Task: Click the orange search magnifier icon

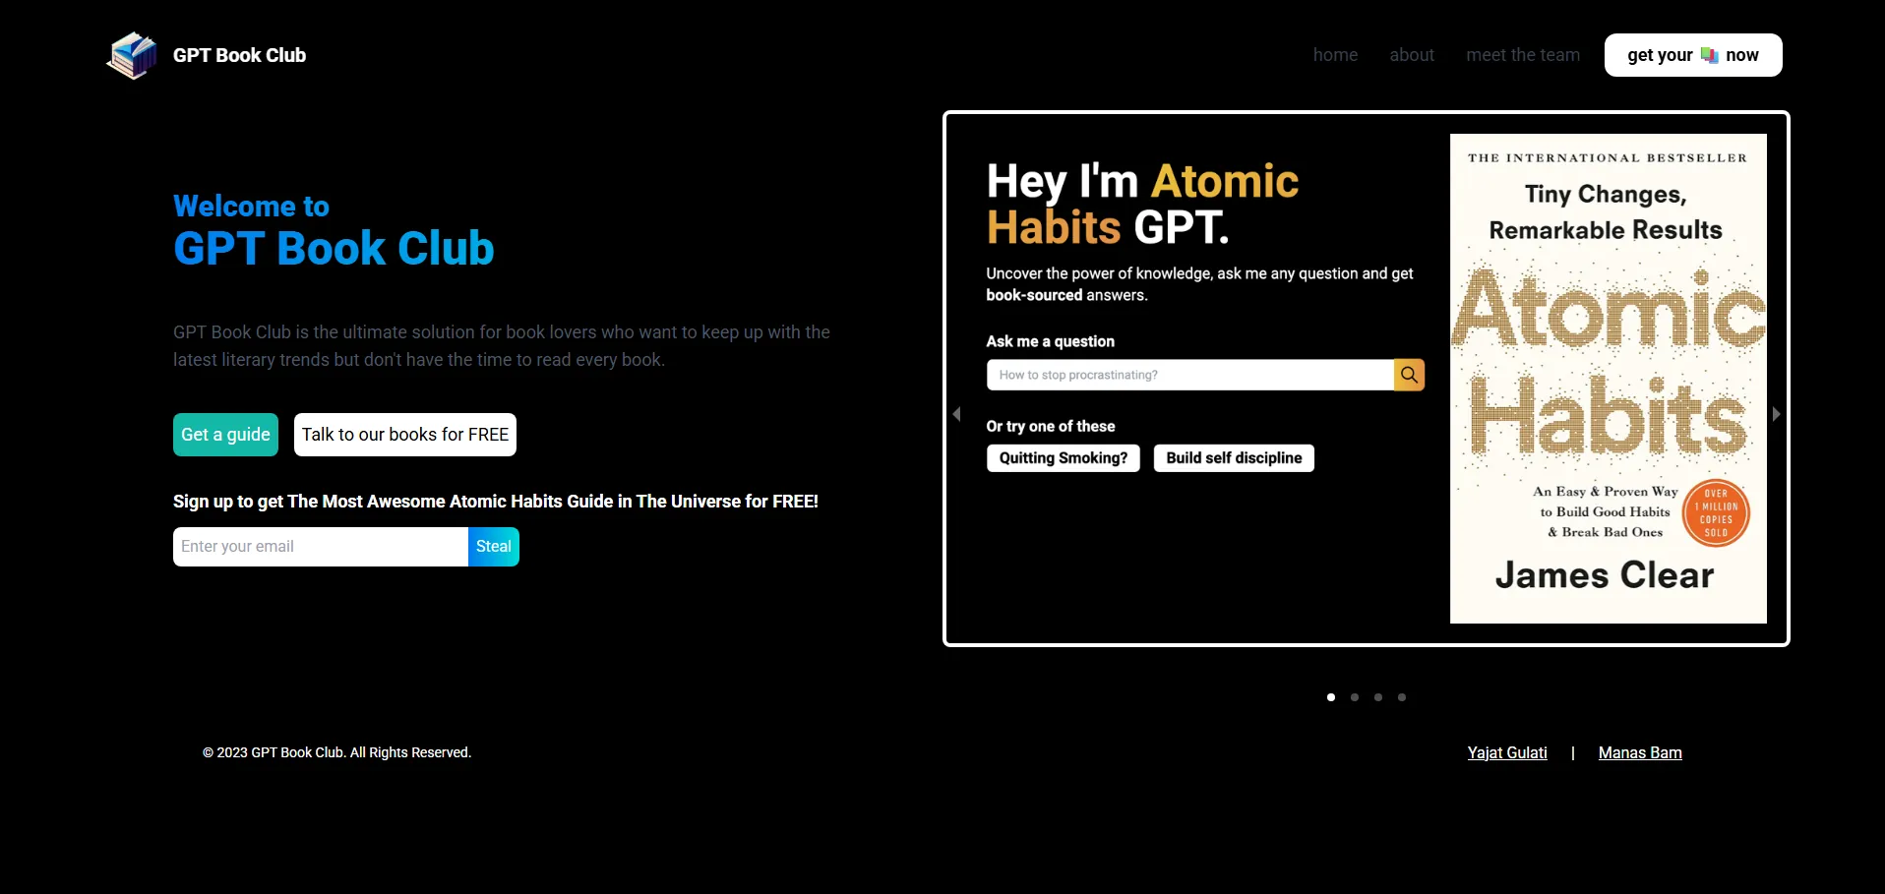Action: point(1409,375)
